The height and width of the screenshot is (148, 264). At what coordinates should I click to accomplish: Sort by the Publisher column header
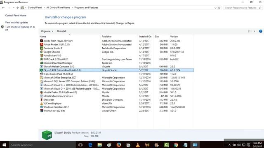tap(119, 37)
